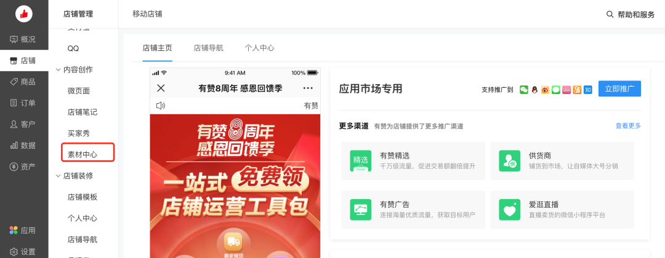This screenshot has width=665, height=258.
Task: Open QQ in the submenu
Action: [73, 49]
